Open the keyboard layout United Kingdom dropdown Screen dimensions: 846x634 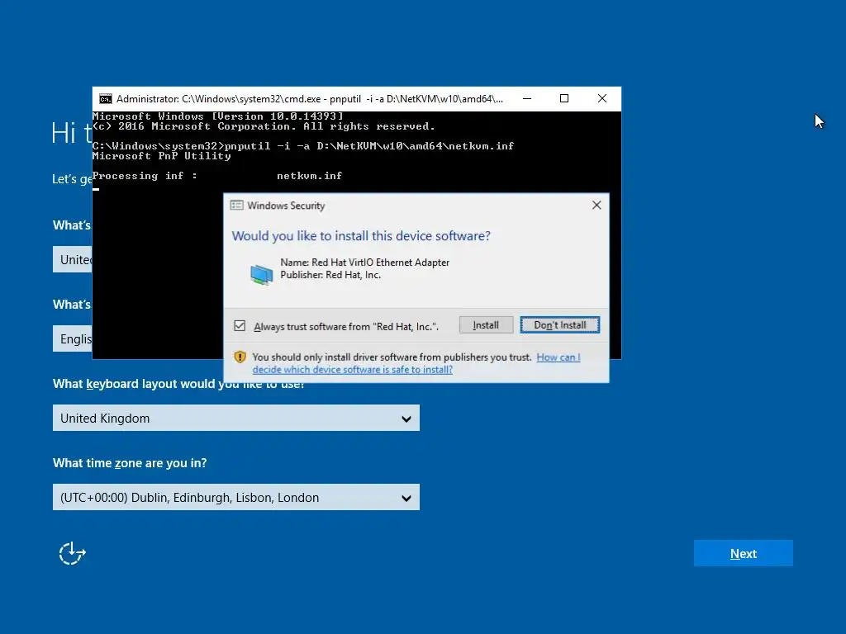click(235, 418)
